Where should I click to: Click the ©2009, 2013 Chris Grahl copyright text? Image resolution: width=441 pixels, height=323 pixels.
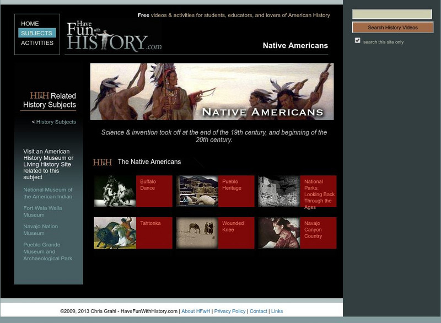click(x=119, y=311)
